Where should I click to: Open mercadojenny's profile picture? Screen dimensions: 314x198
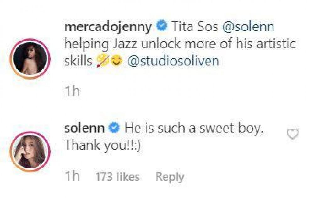point(30,58)
